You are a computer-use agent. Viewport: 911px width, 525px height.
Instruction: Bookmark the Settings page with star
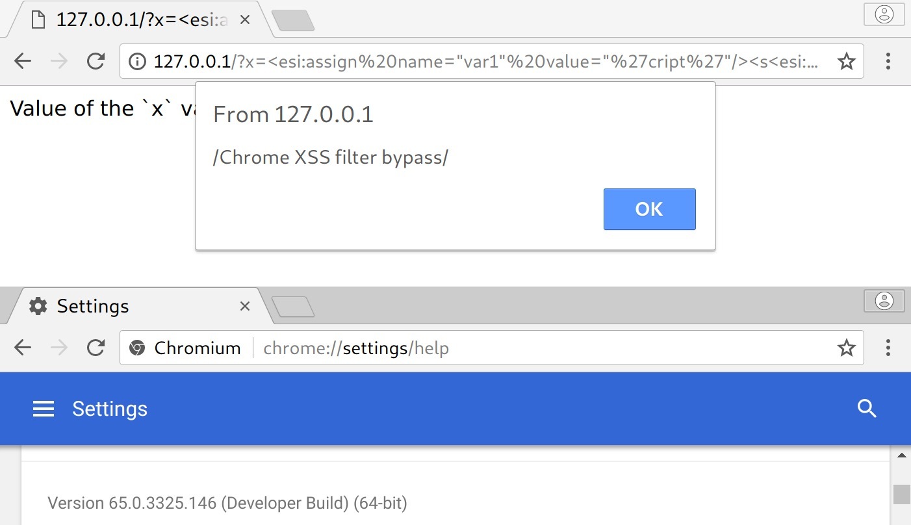click(846, 348)
